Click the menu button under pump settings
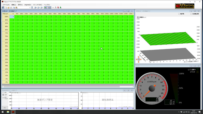 pos(5,108)
